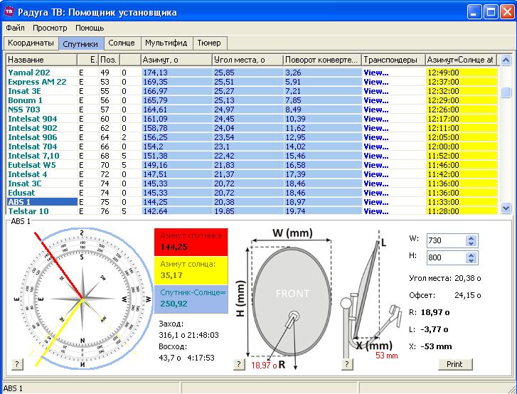Click the yellow Азимут солнца 35,17 box

tap(191, 270)
